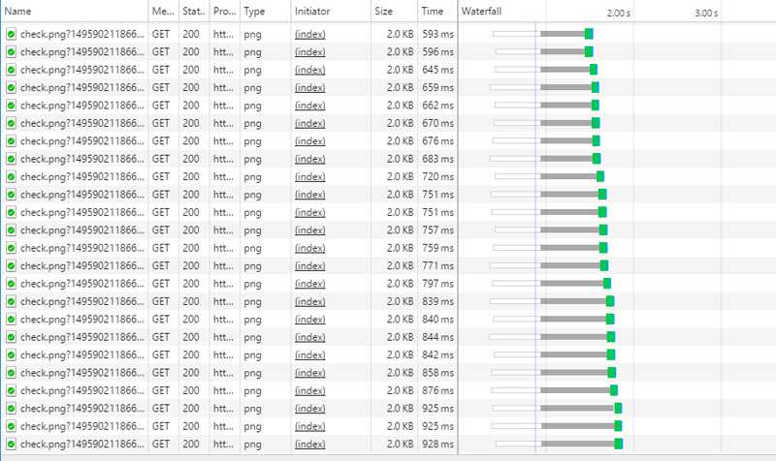Click the "670 ms" time cell
The width and height of the screenshot is (776, 461).
(438, 123)
